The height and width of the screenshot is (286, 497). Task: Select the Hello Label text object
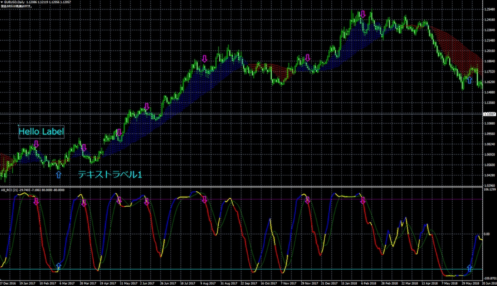click(42, 132)
